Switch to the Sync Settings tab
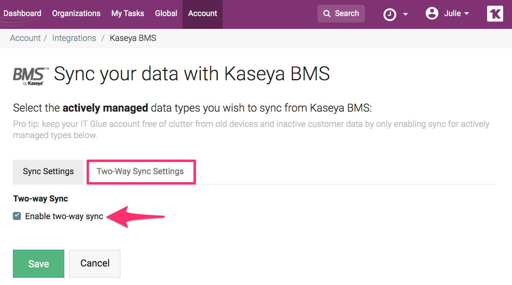Image resolution: width=512 pixels, height=285 pixels. tap(48, 171)
